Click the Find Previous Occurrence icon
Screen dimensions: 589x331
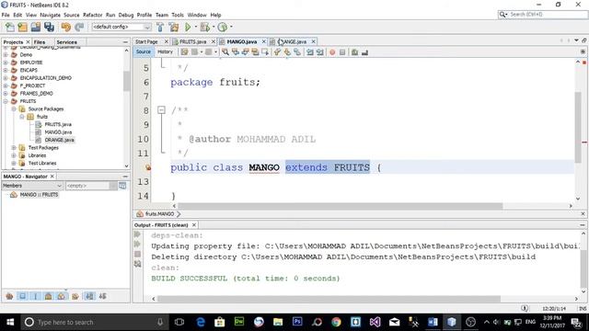tap(236, 52)
